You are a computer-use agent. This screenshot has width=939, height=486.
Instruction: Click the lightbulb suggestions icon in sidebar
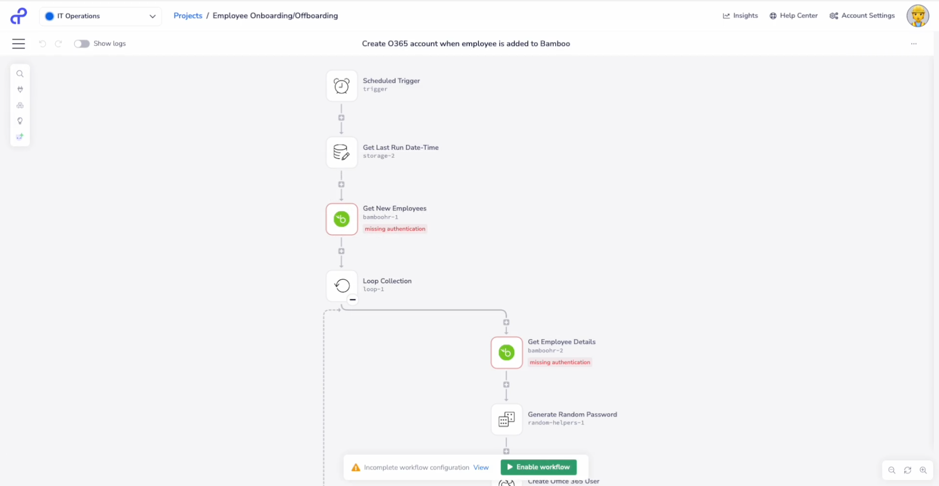point(20,120)
